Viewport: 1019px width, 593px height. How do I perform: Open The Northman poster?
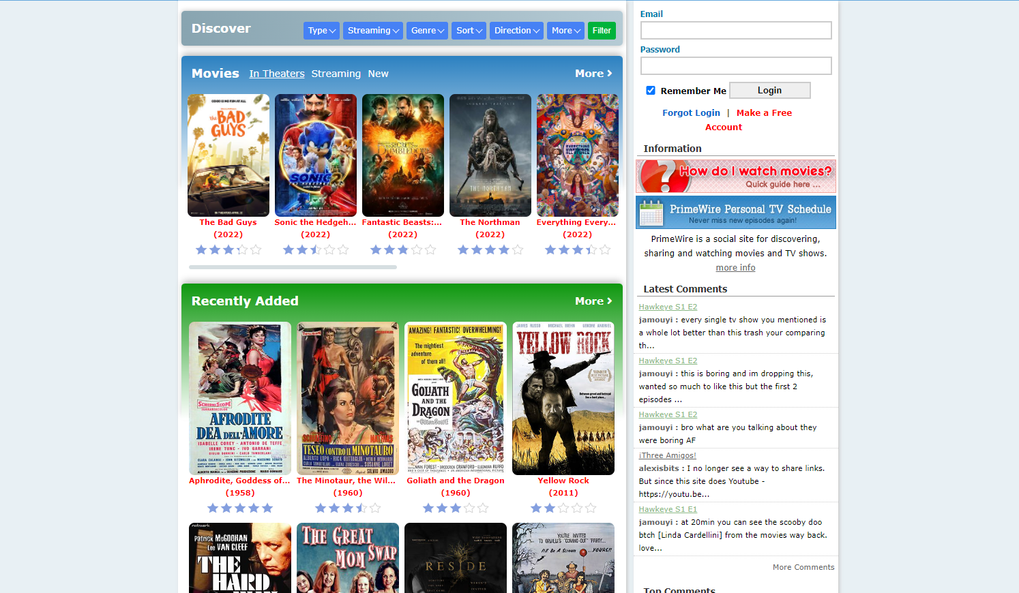click(x=490, y=155)
